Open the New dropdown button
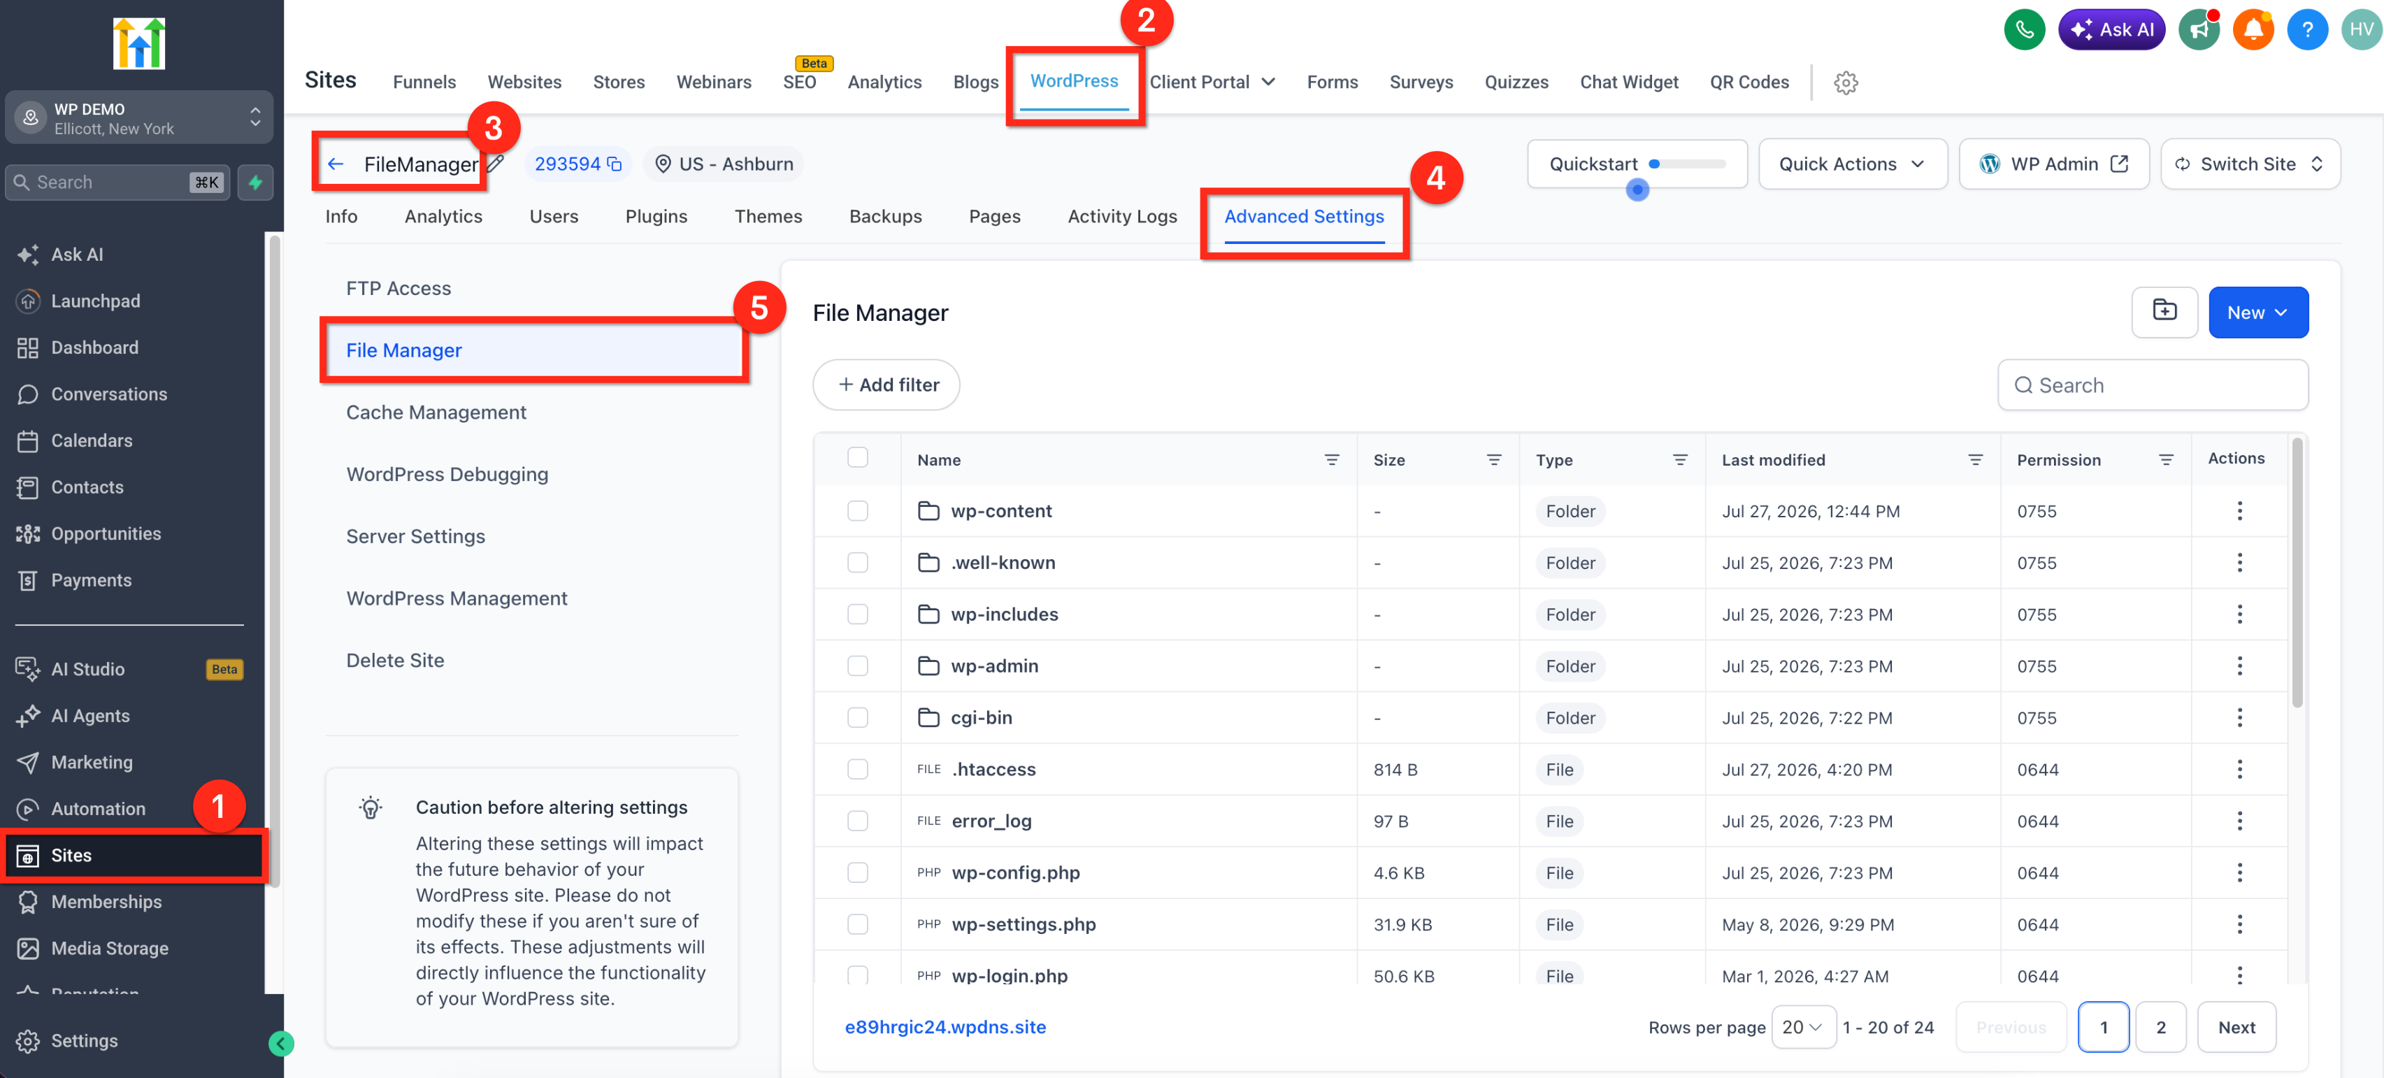 (2257, 312)
